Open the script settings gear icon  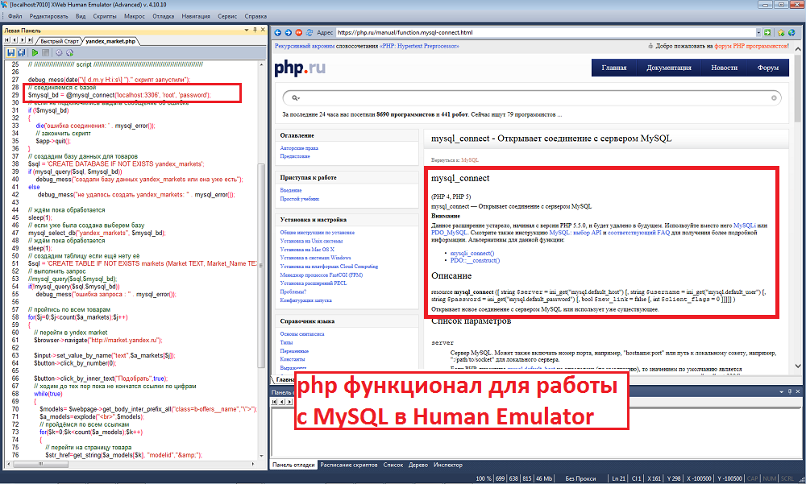tap(59, 52)
